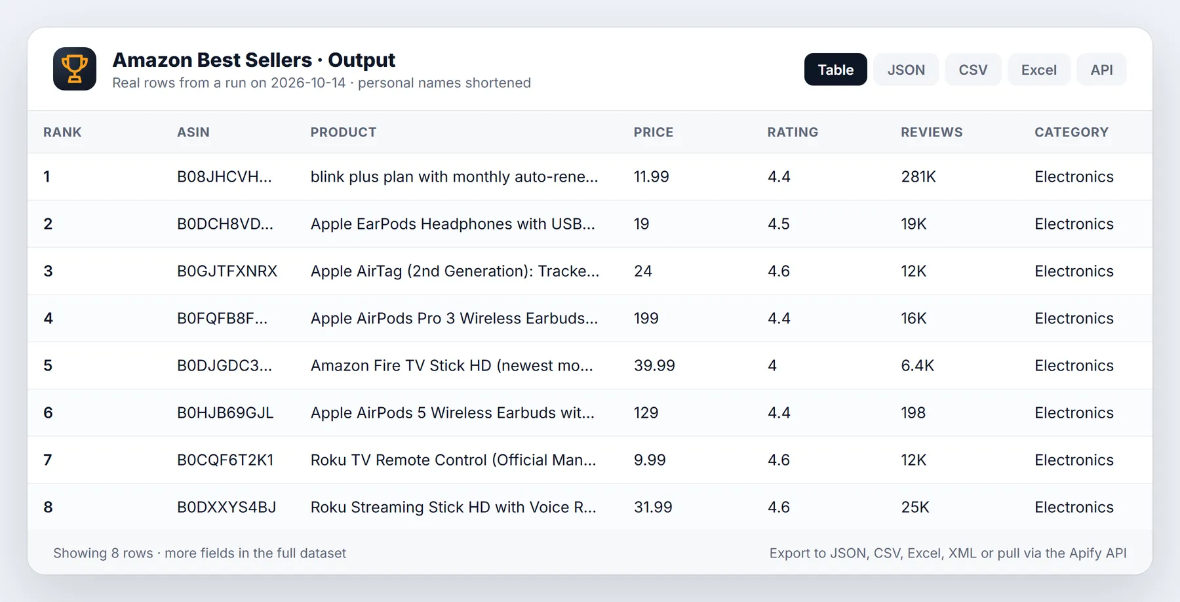Select the blink plus plan product cell
The width and height of the screenshot is (1180, 602).
[454, 176]
